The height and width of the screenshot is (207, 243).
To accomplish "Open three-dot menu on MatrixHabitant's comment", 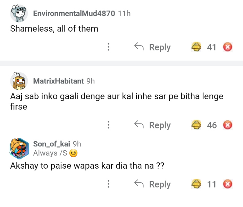I will click(x=109, y=125).
